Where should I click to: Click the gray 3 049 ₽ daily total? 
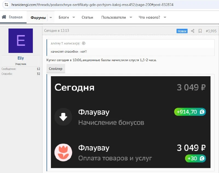pyautogui.click(x=191, y=87)
